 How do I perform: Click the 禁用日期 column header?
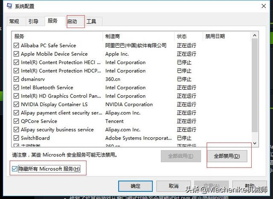pos(227,36)
